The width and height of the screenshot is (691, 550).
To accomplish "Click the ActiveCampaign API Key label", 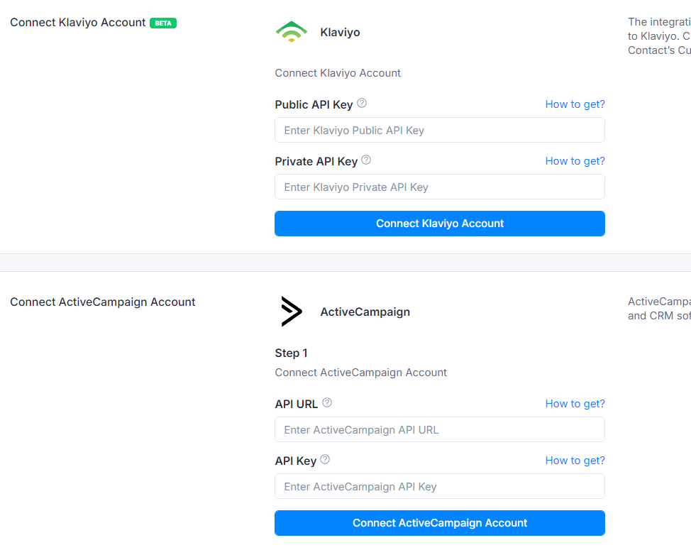I will point(296,461).
